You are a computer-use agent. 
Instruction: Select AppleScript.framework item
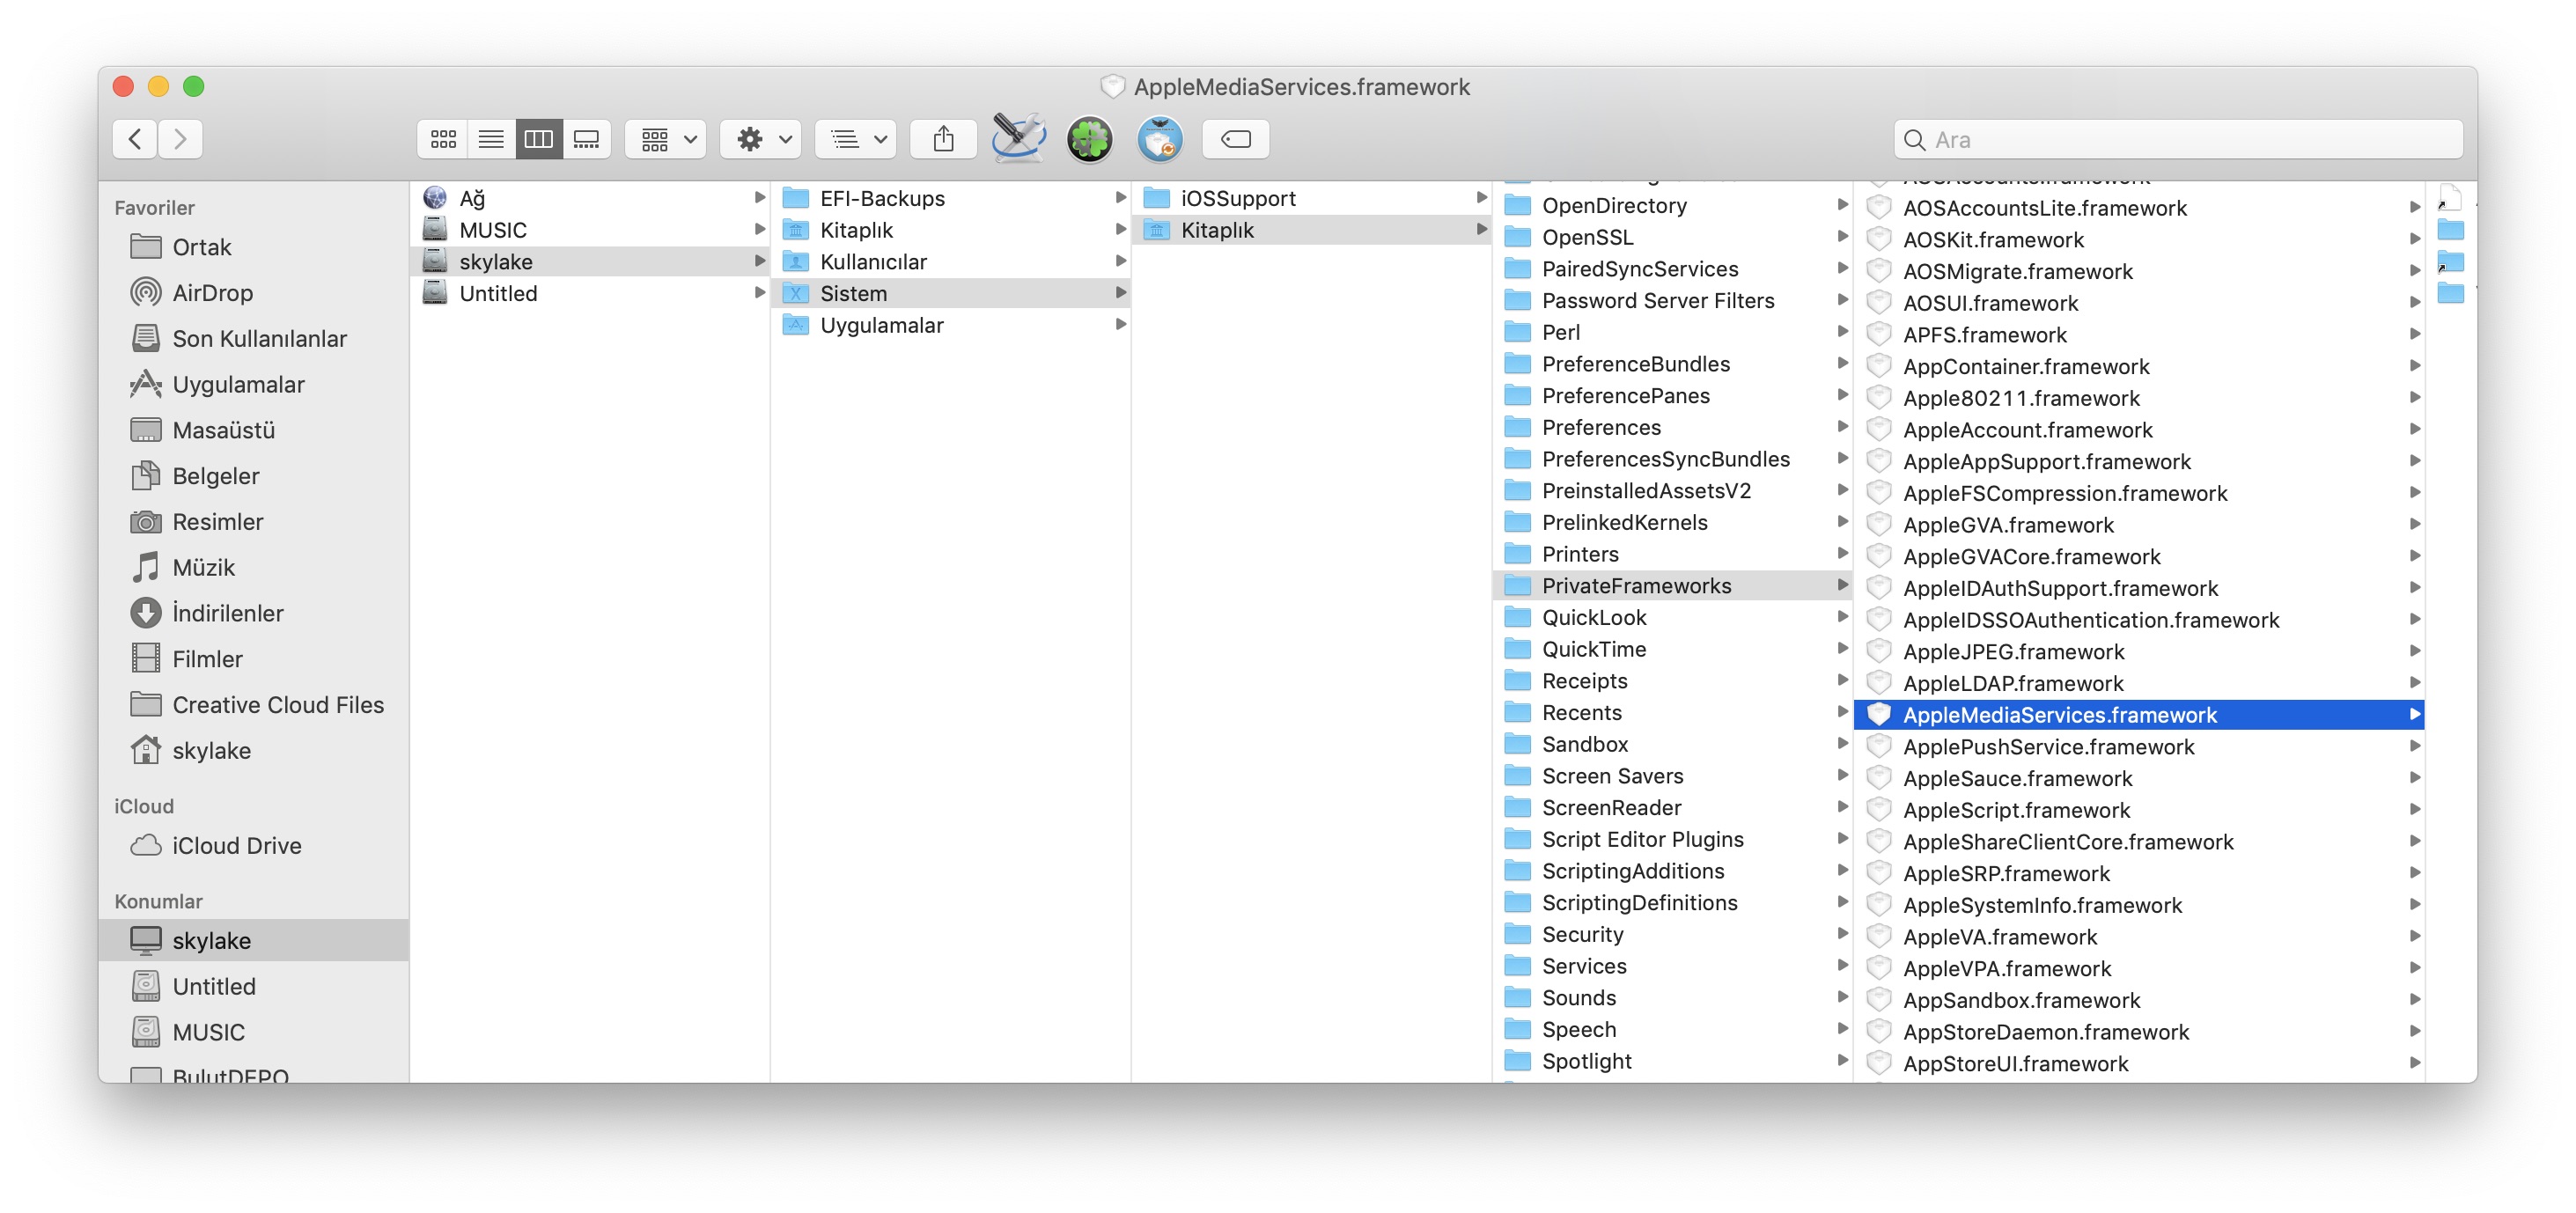(x=2015, y=810)
